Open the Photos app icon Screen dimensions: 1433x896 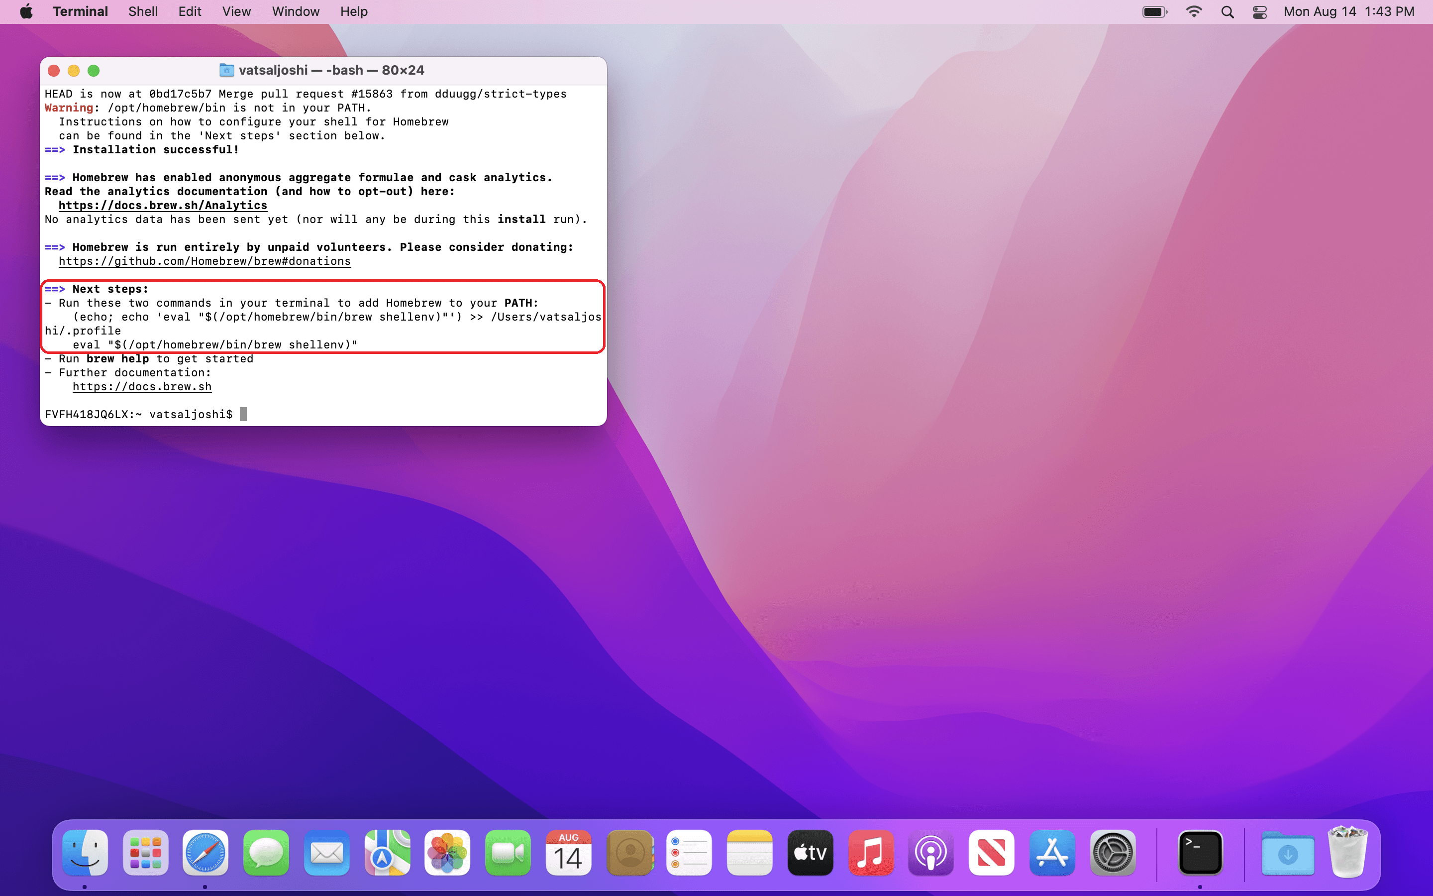point(447,853)
